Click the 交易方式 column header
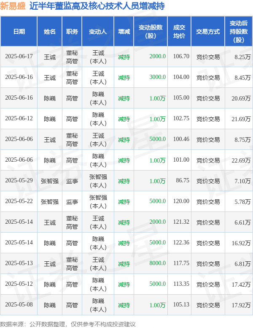This screenshot has height=328, width=253. [x=208, y=32]
